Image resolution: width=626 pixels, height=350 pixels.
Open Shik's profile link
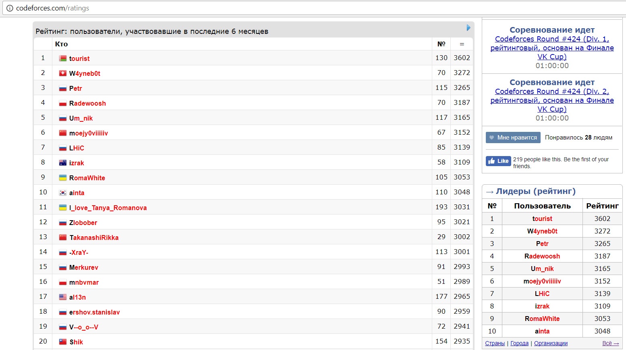76,342
